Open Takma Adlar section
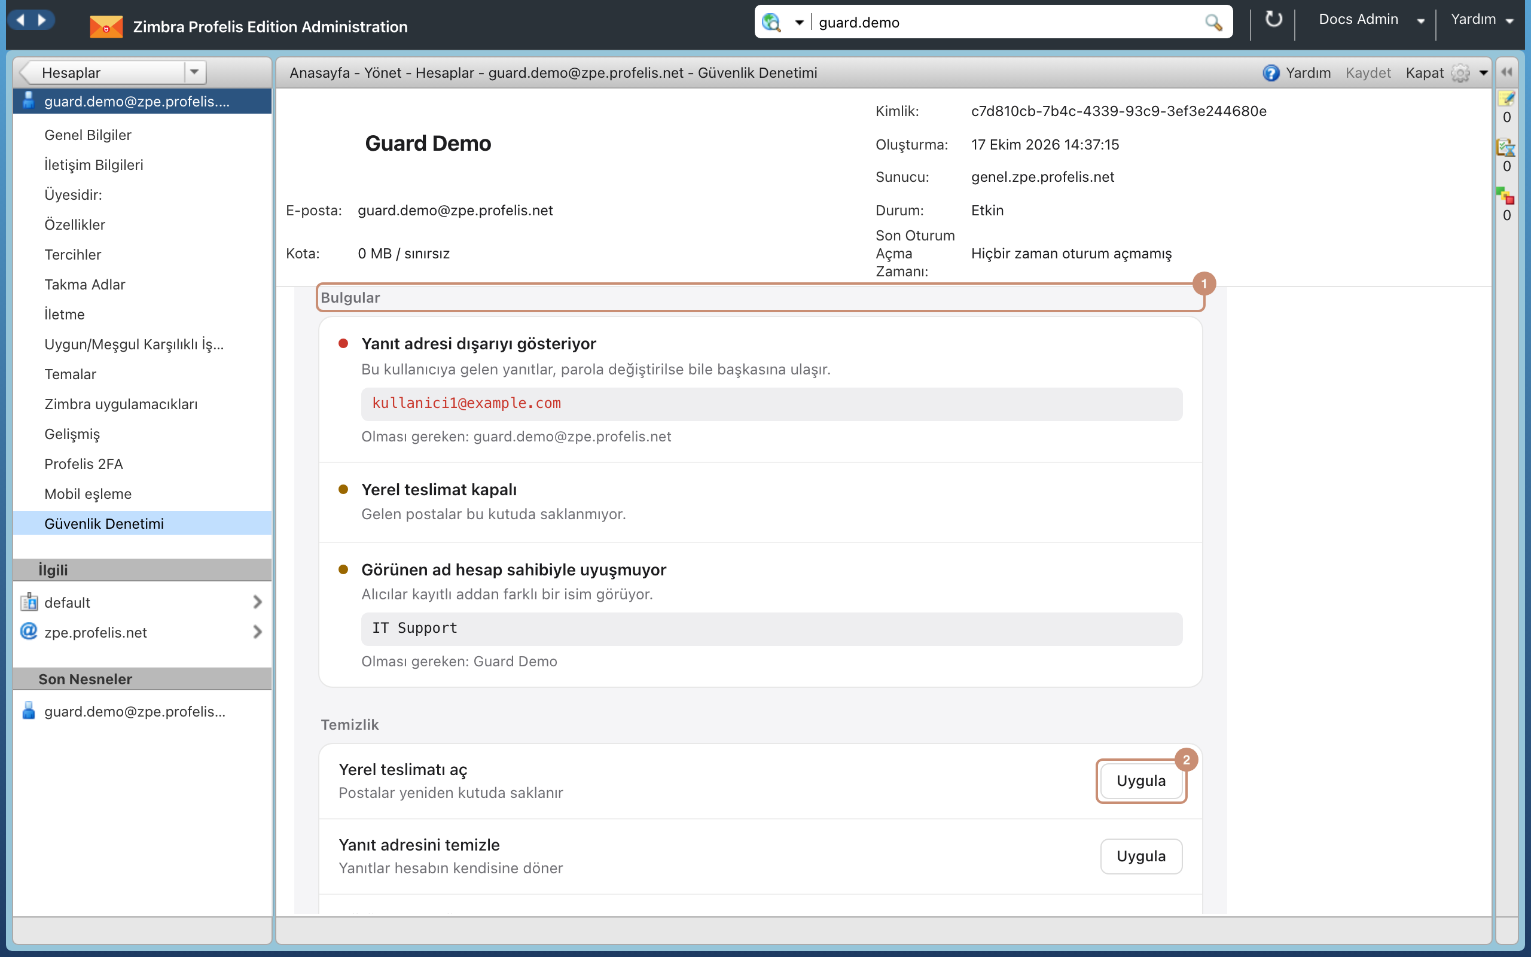Image resolution: width=1531 pixels, height=957 pixels. click(85, 284)
